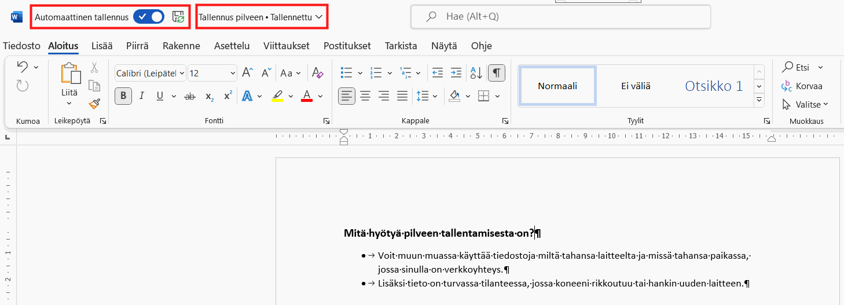
Task: Align text right
Action: 383,95
